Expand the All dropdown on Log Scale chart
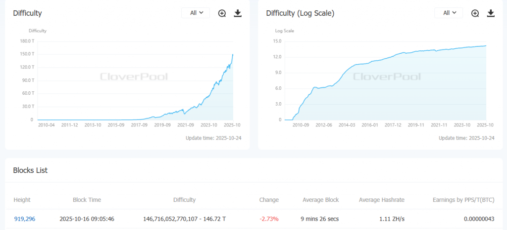 coord(449,13)
